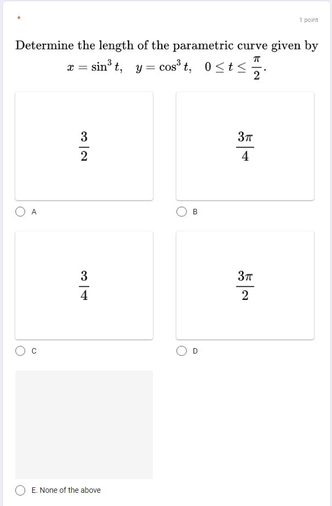This screenshot has width=332, height=506.
Task: Click the 'E. None of the above' text
Action: click(67, 490)
